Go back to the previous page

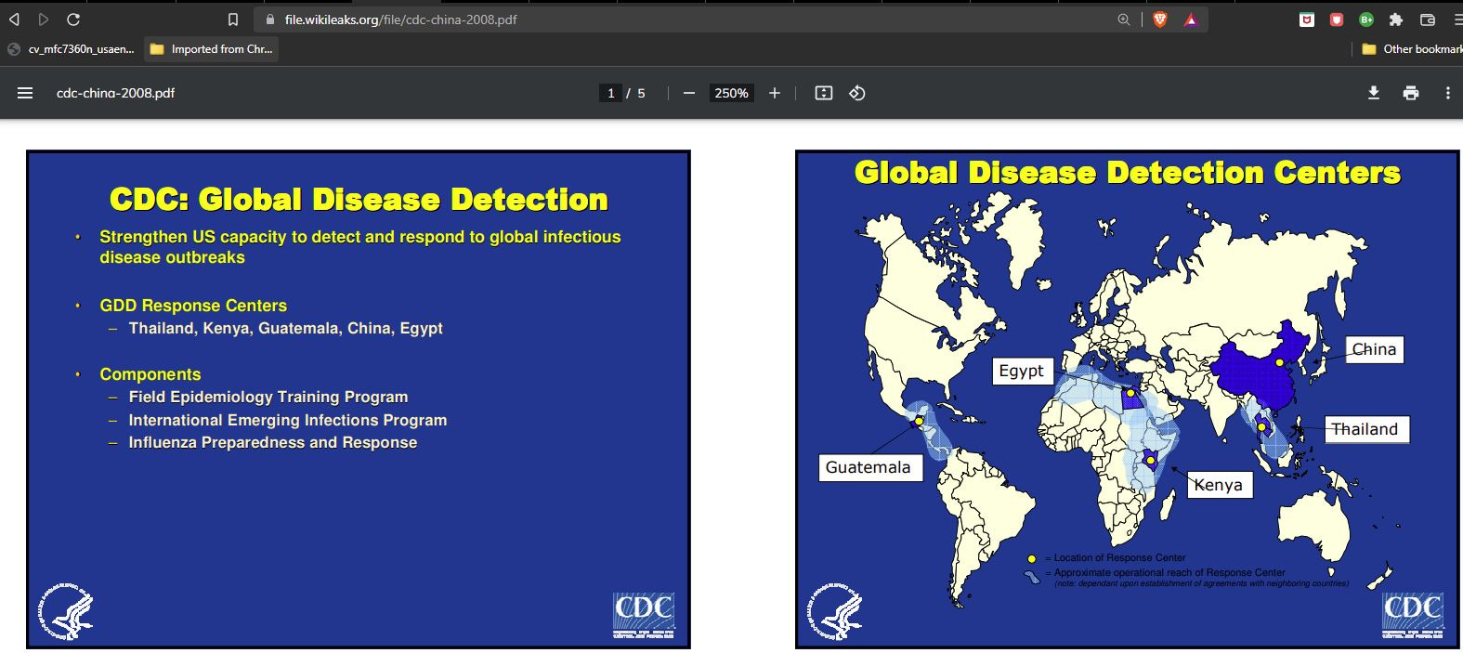[14, 20]
